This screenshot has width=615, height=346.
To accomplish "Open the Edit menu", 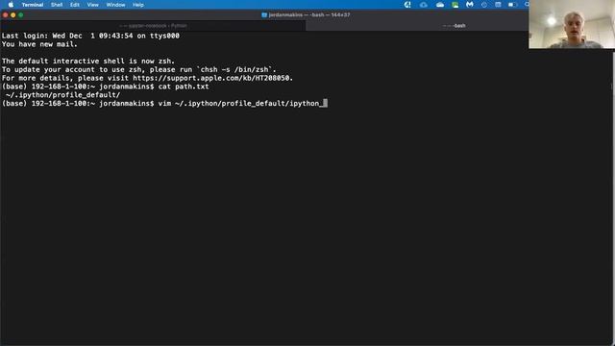I will pos(75,5).
